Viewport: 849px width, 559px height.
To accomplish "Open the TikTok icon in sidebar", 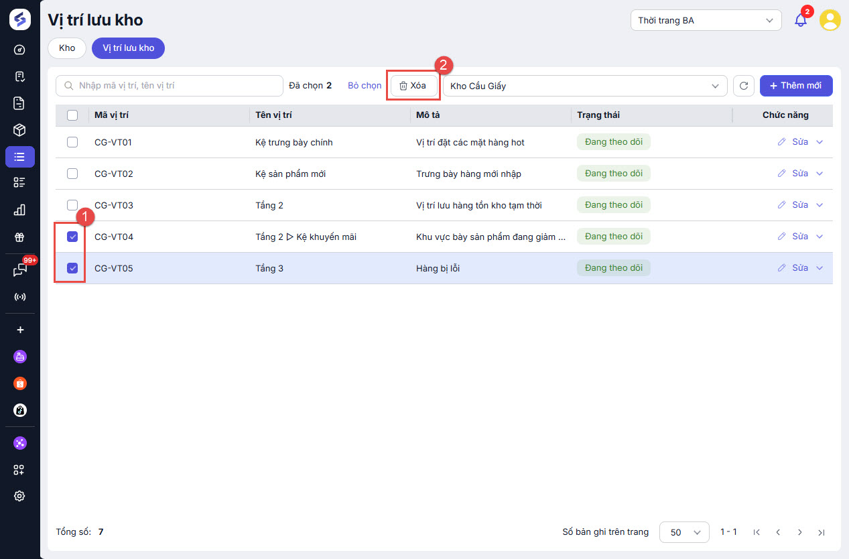I will [19, 410].
